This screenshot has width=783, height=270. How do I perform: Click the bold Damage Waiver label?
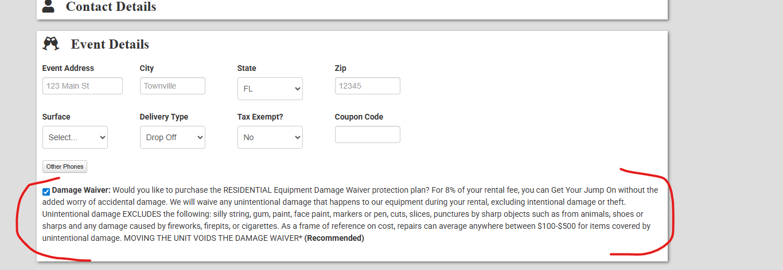(x=81, y=190)
